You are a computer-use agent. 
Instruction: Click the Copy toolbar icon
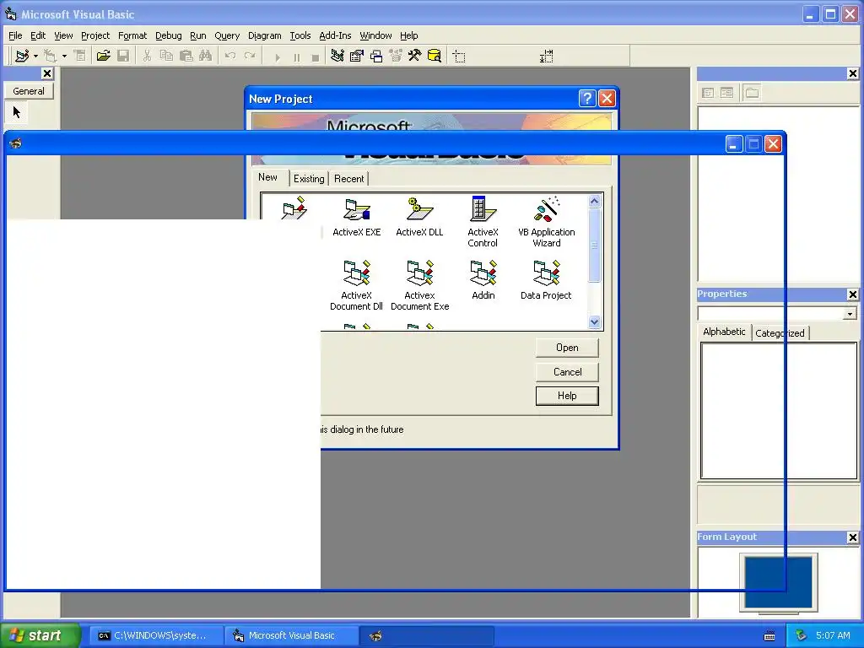point(166,56)
